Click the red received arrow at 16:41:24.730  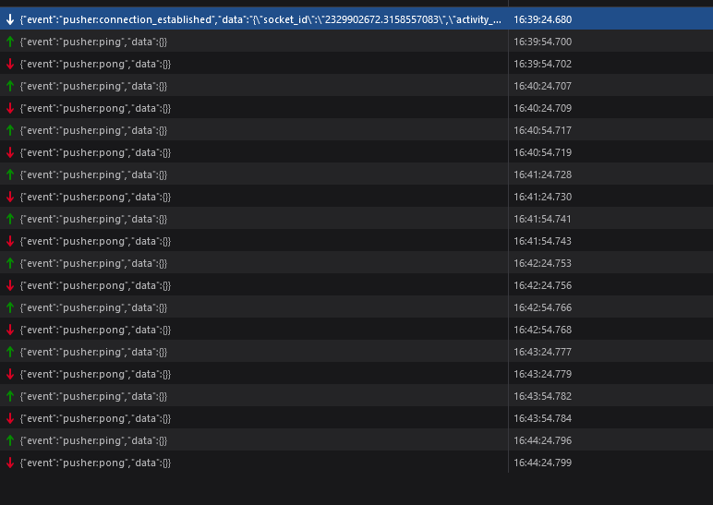pos(10,197)
